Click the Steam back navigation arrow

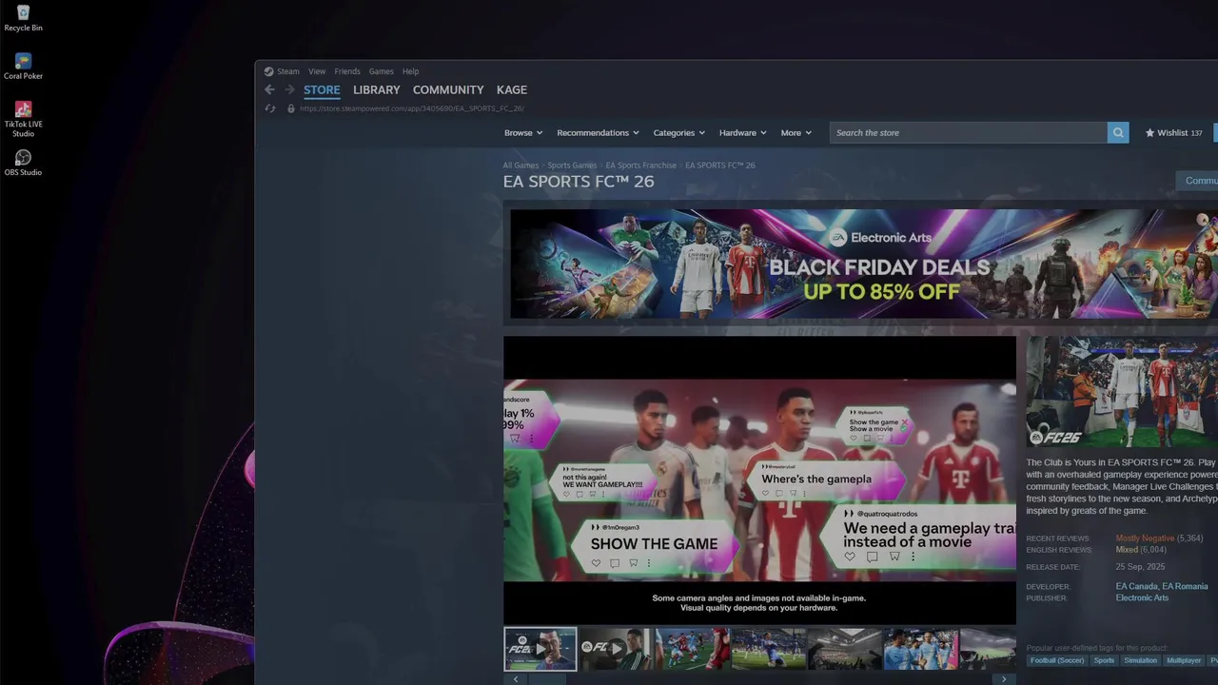click(x=269, y=89)
